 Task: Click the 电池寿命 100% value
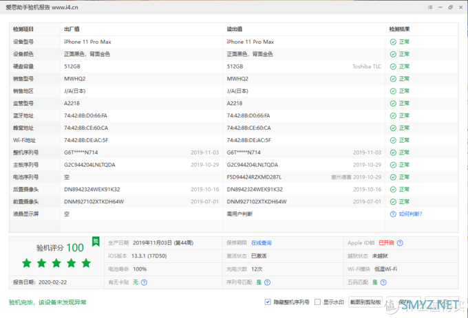coord(140,269)
